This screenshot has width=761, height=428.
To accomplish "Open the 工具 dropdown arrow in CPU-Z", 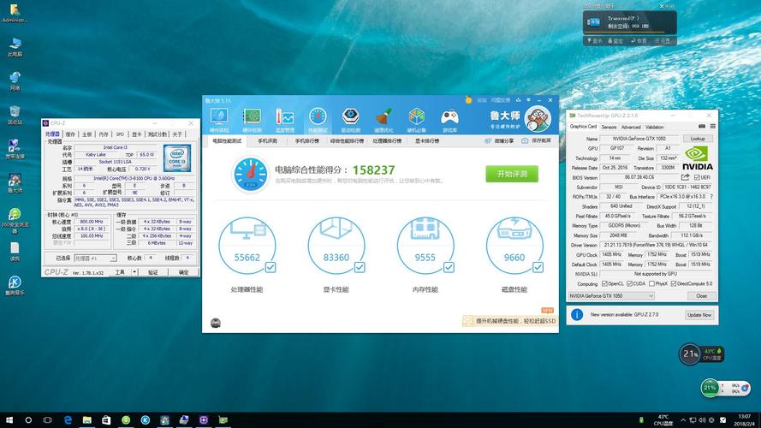I will [x=134, y=272].
